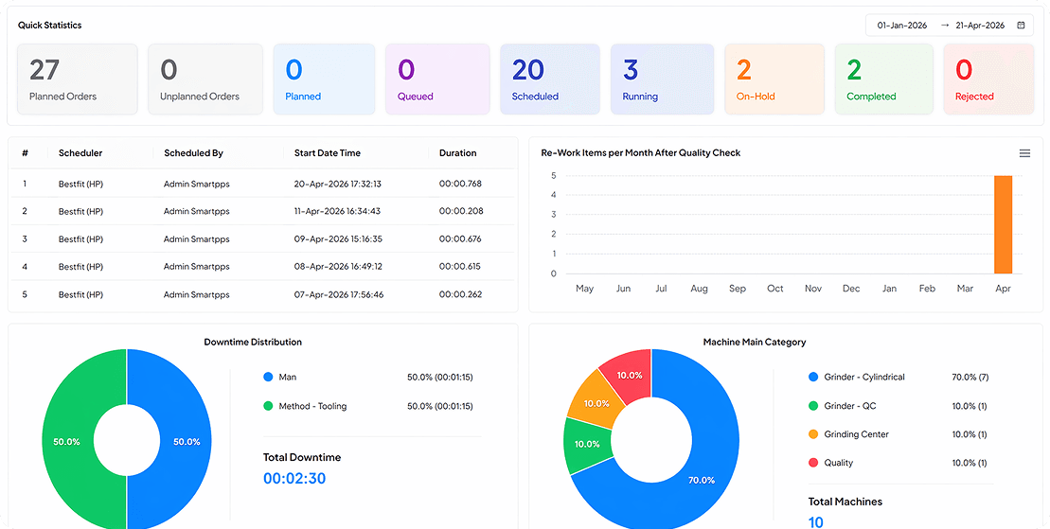Viewport: 1050px width, 529px height.
Task: Toggle the Grinder - QC legend item
Action: pos(850,406)
